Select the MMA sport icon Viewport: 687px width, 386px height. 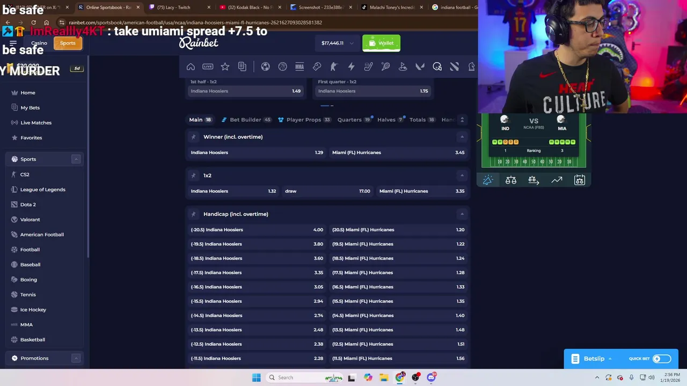coord(299,66)
